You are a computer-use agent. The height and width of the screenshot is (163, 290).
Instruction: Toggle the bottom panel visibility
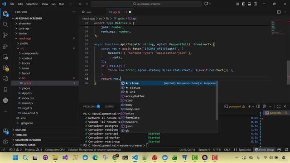[249, 4]
